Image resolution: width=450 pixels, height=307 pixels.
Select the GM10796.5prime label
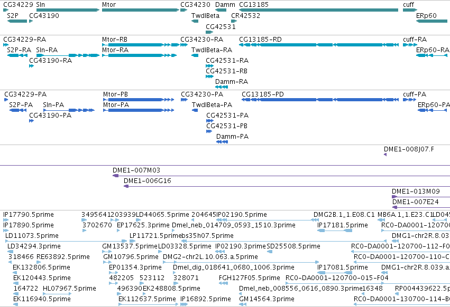[131, 257]
